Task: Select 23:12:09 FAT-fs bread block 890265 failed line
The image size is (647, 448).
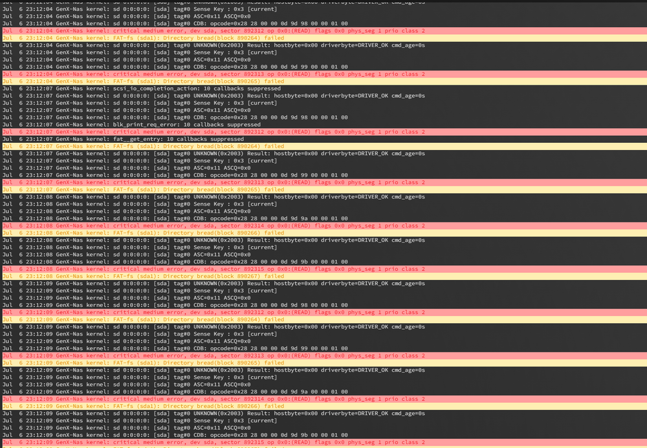Action: click(x=324, y=363)
